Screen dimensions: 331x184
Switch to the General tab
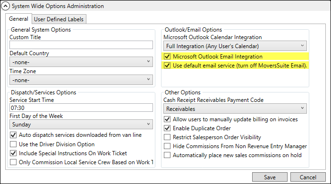point(18,19)
